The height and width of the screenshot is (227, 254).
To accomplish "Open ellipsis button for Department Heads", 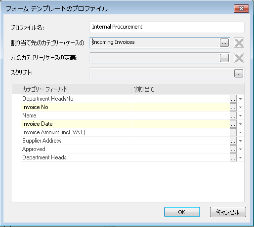I will 233,157.
